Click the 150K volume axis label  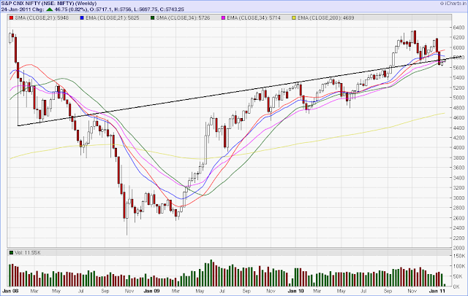(458, 256)
